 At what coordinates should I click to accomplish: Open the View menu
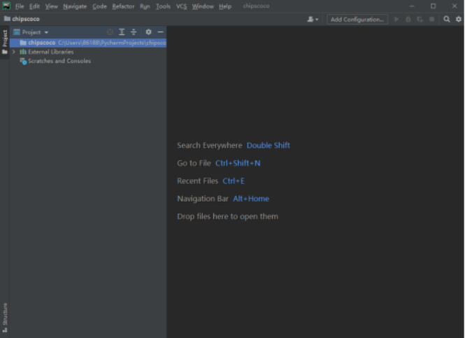pyautogui.click(x=51, y=6)
